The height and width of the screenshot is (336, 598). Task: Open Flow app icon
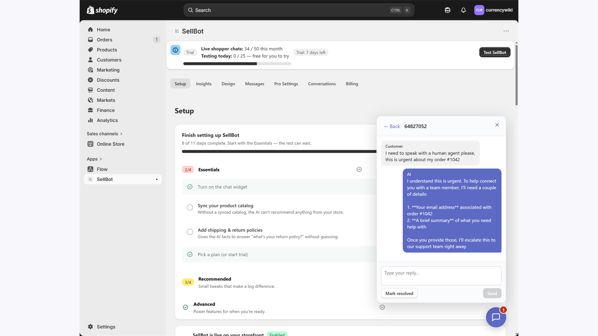pyautogui.click(x=90, y=169)
